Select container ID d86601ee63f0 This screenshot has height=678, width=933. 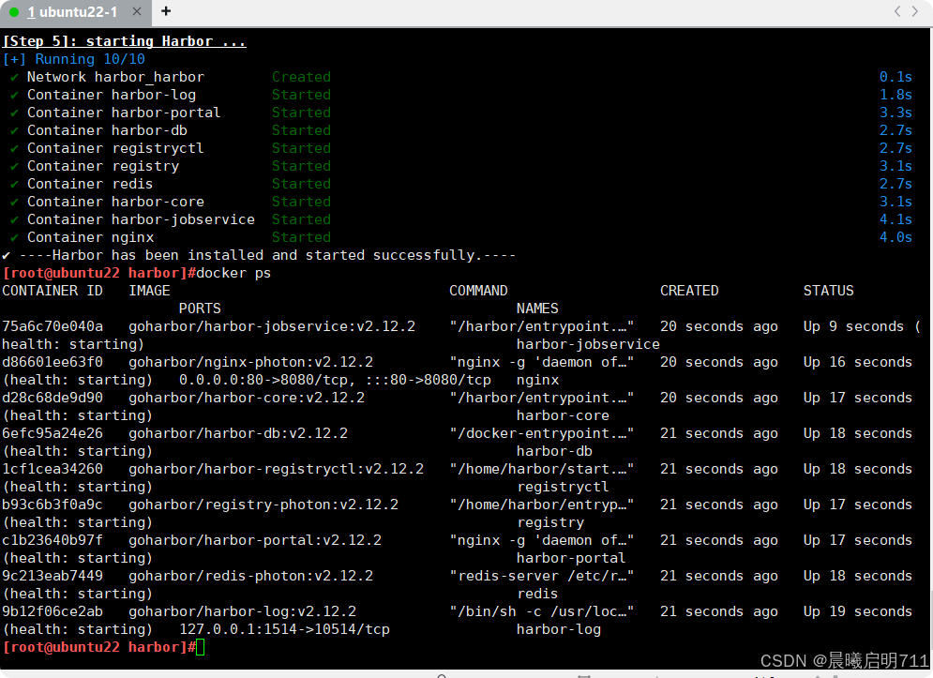(53, 362)
